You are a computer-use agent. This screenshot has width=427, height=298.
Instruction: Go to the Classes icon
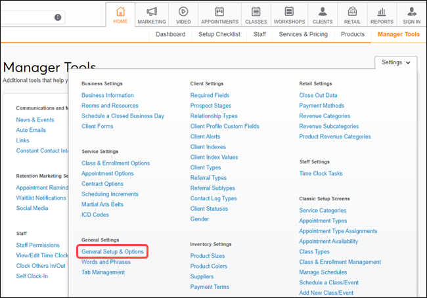tap(256, 12)
